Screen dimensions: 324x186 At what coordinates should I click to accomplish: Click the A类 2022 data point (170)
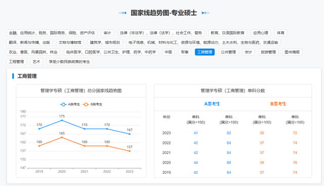(107, 129)
